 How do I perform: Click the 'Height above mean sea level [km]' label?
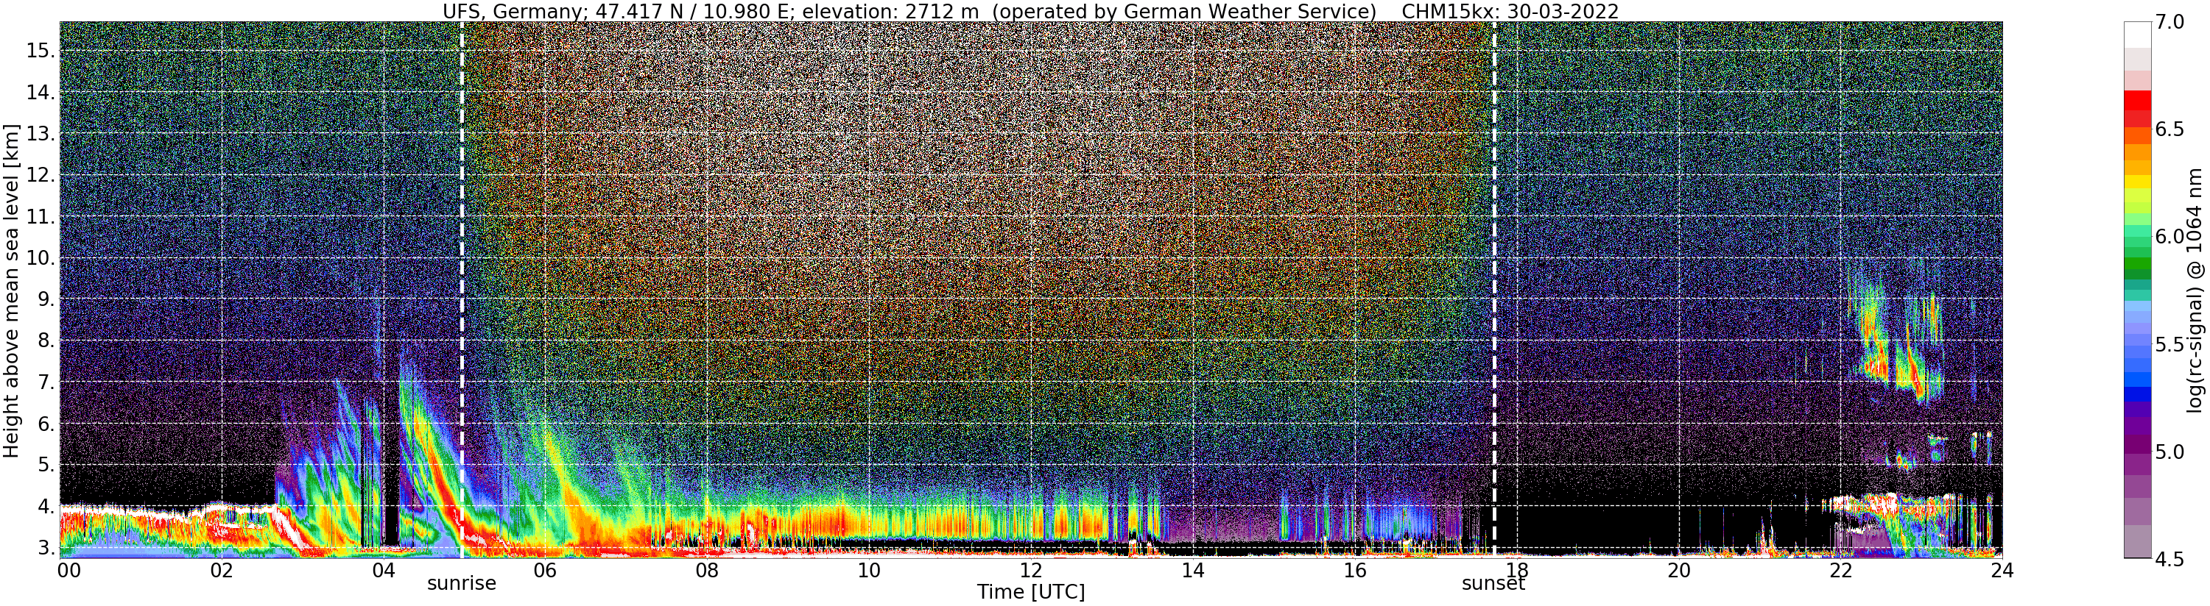[x=11, y=290]
